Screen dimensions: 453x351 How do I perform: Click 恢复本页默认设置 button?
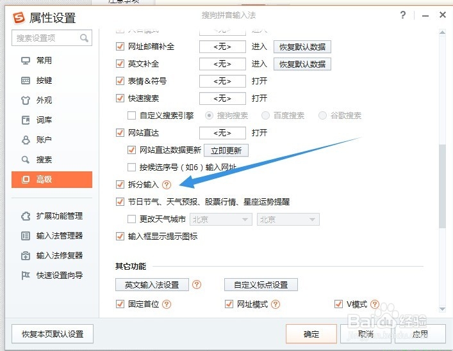[53, 334]
